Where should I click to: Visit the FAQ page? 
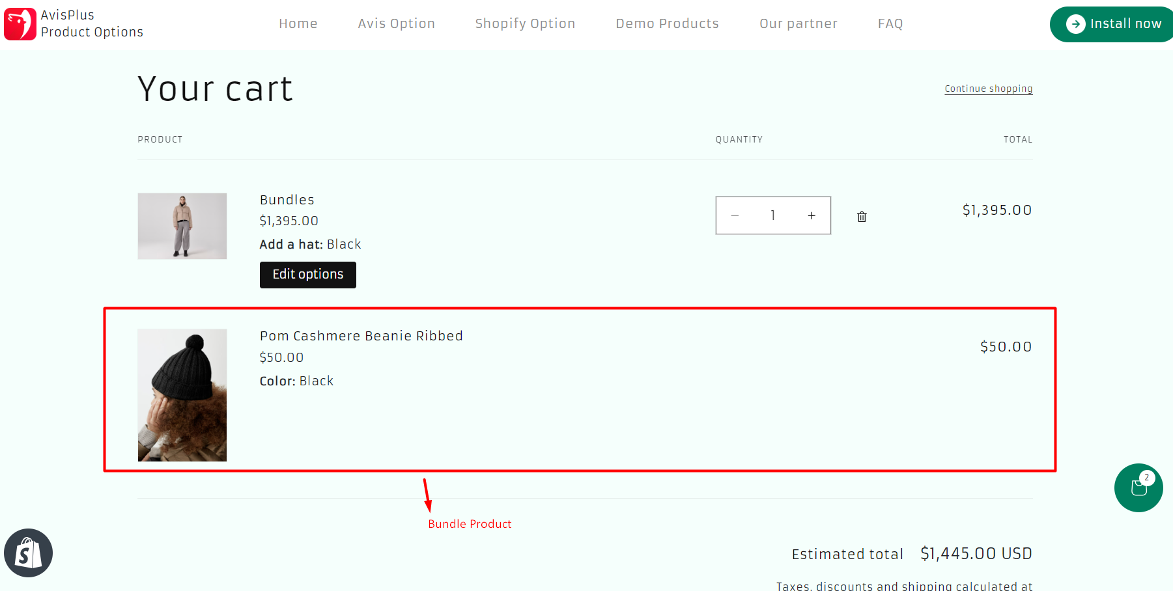click(890, 23)
